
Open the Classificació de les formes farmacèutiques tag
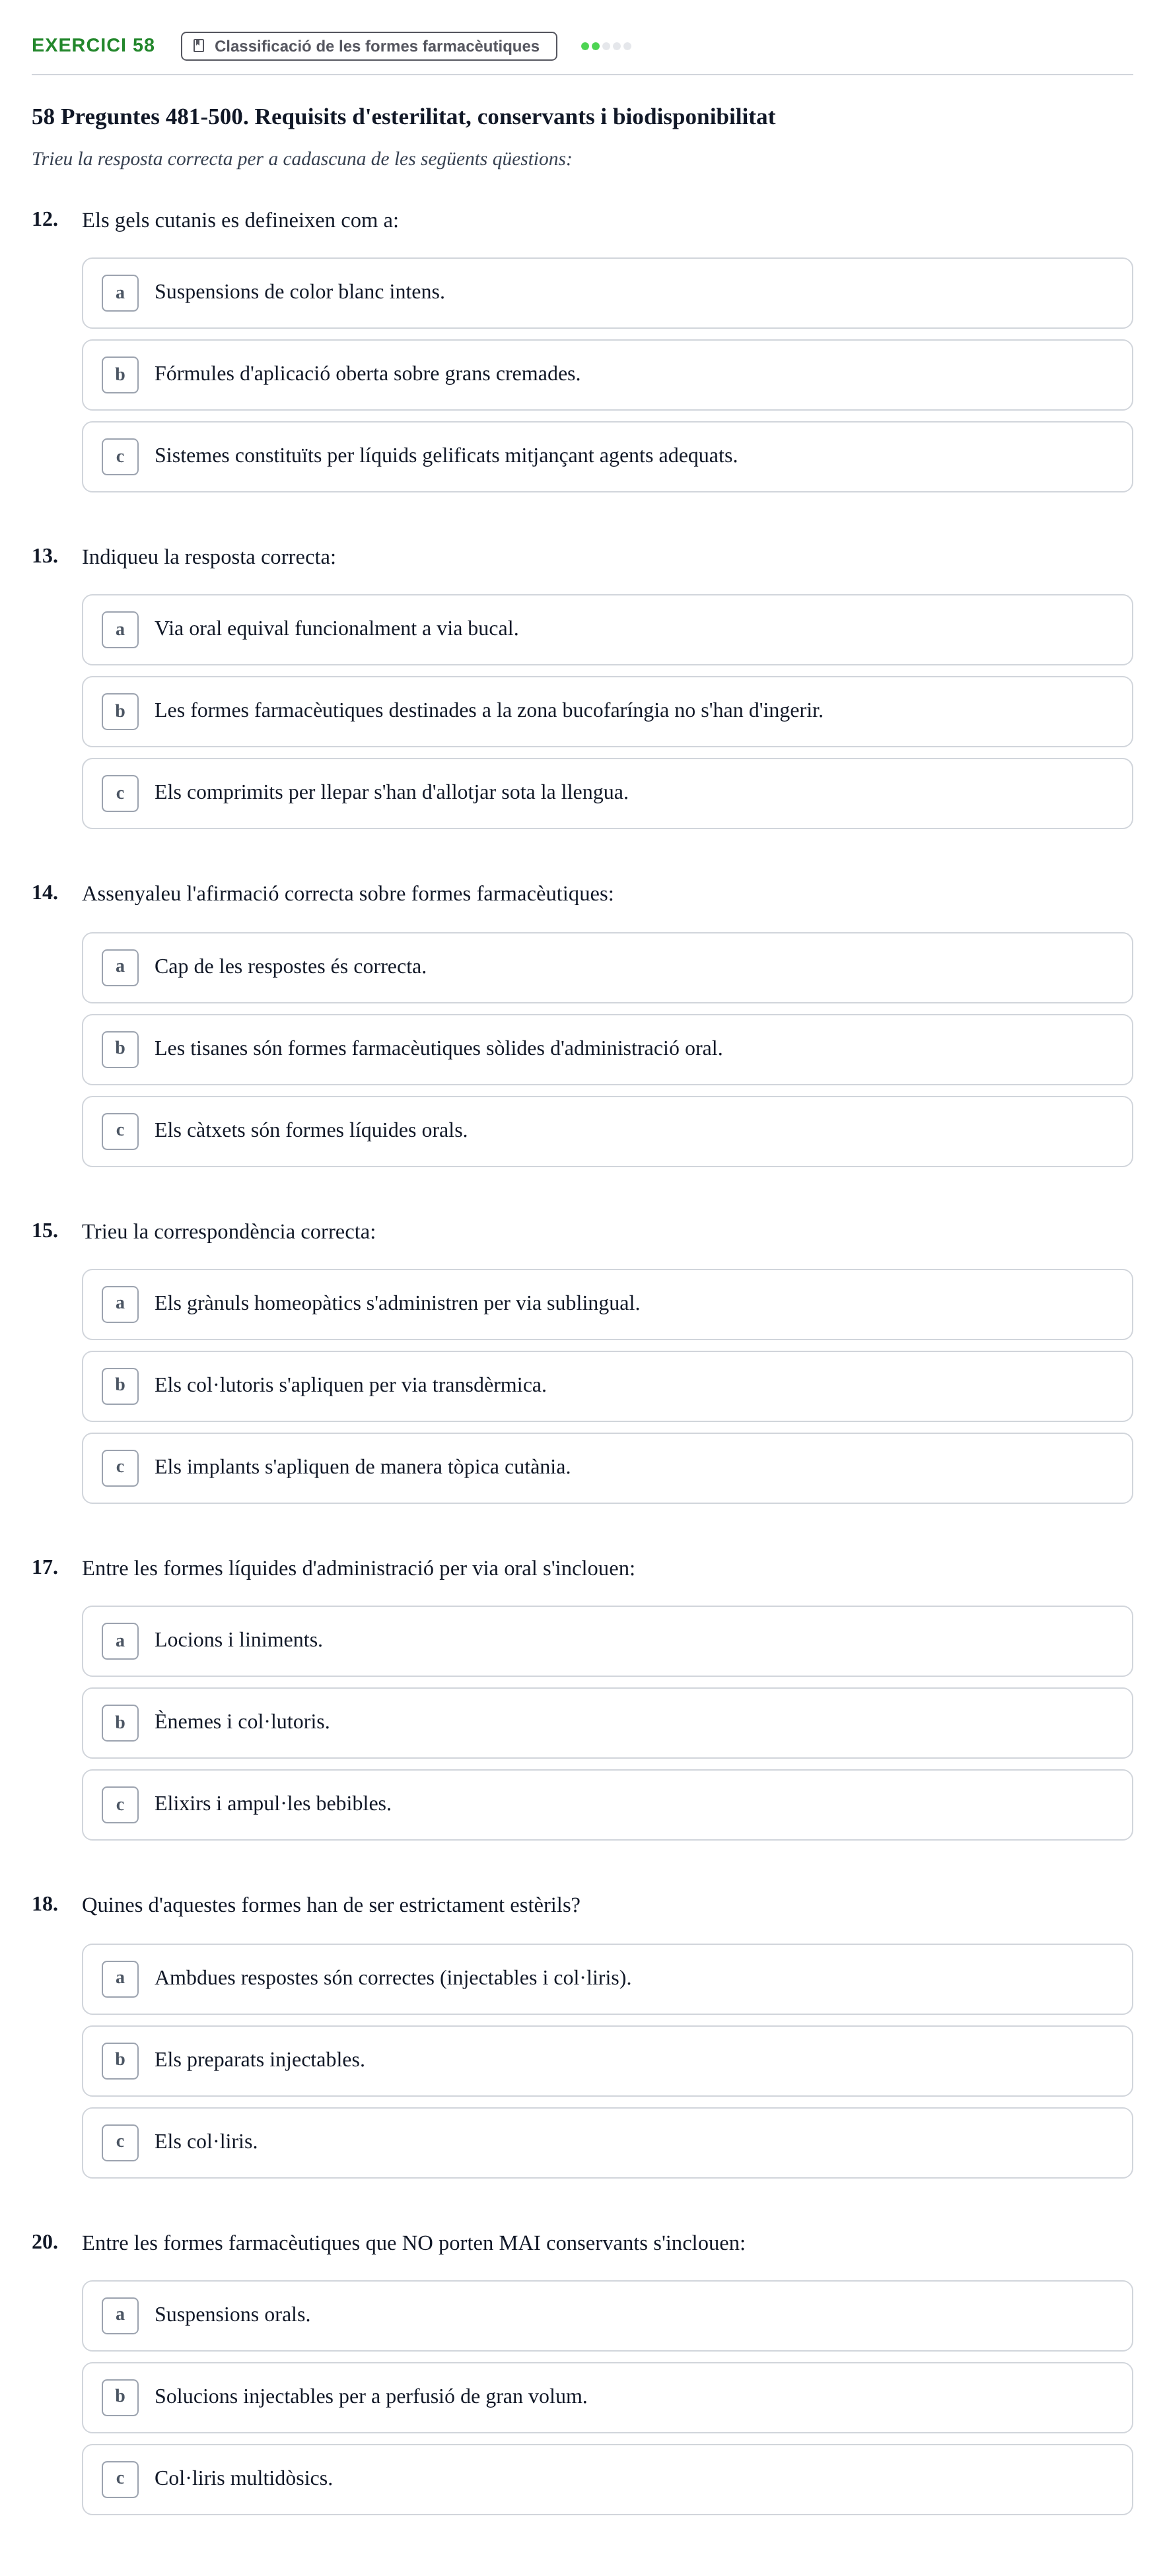pos(368,46)
